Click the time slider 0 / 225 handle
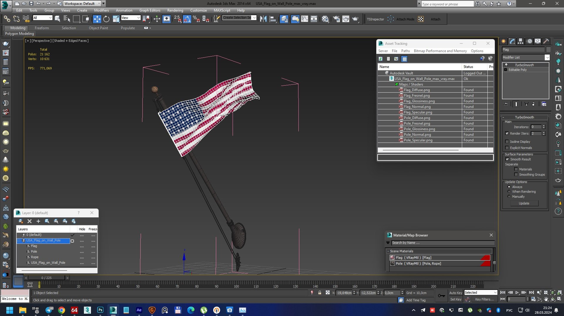This screenshot has height=316, width=564. [46, 278]
